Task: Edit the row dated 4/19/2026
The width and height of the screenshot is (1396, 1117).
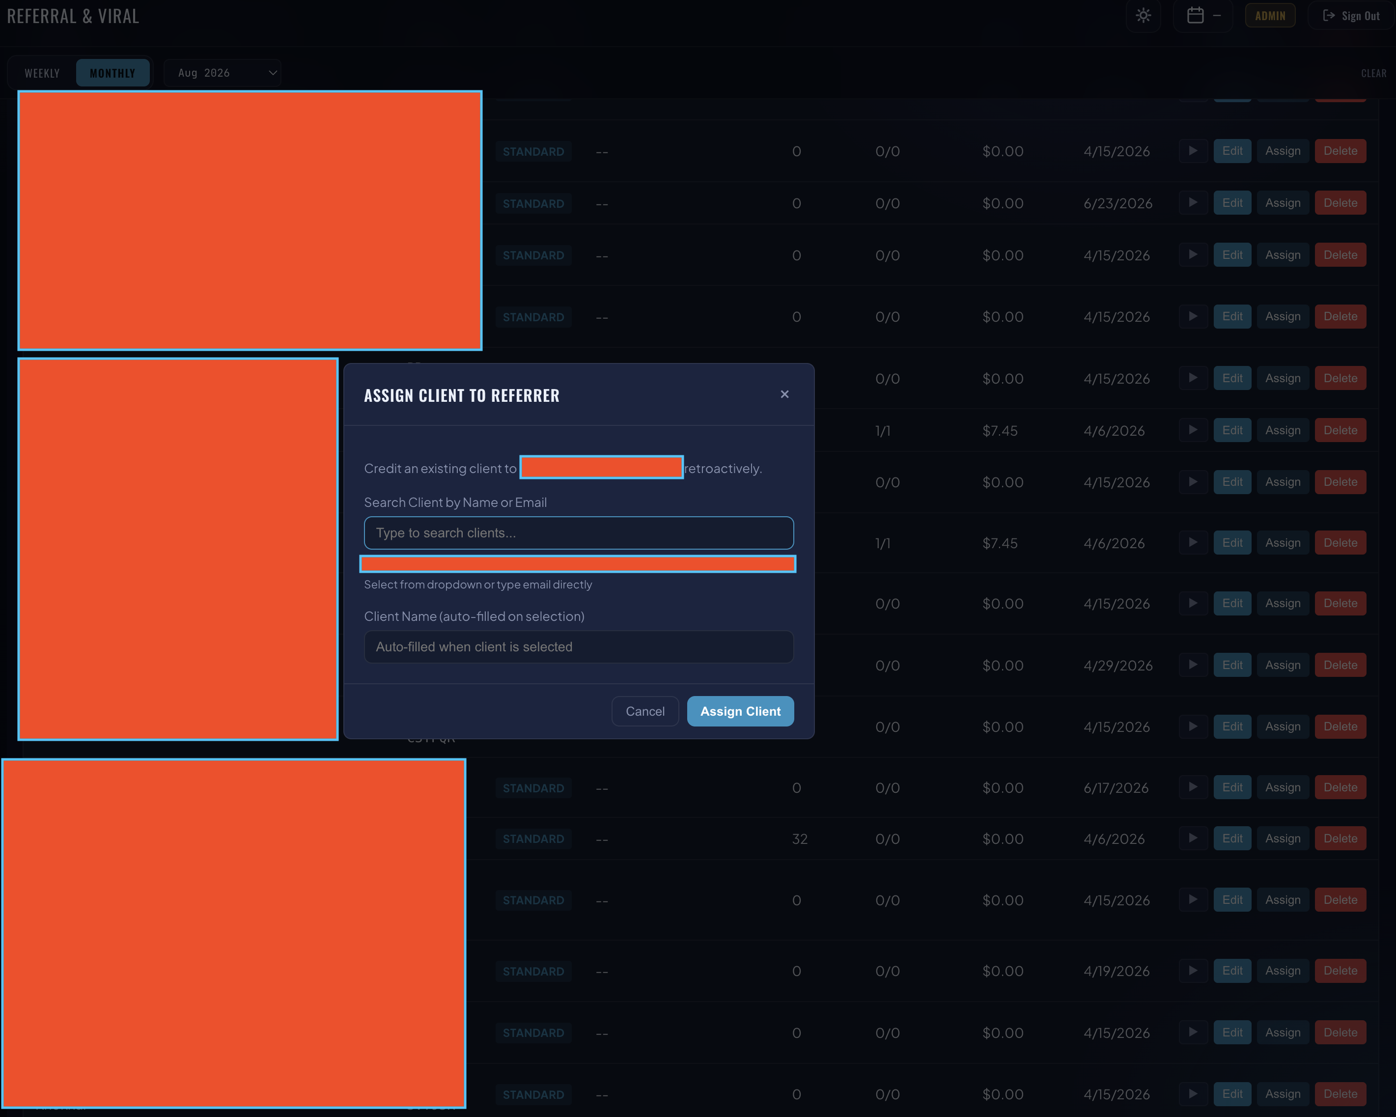Action: [x=1231, y=971]
